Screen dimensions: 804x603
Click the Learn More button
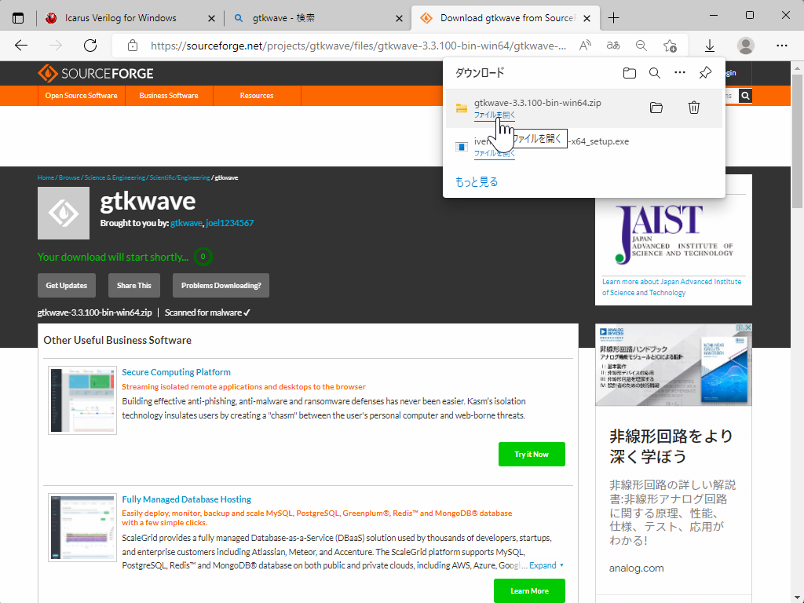pos(530,591)
